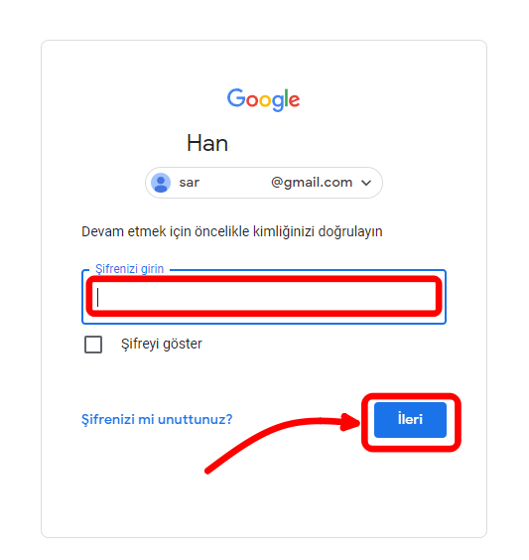This screenshot has width=529, height=560.
Task: Toggle password visibility via 'Şifreyi göster' label
Action: coord(162,344)
